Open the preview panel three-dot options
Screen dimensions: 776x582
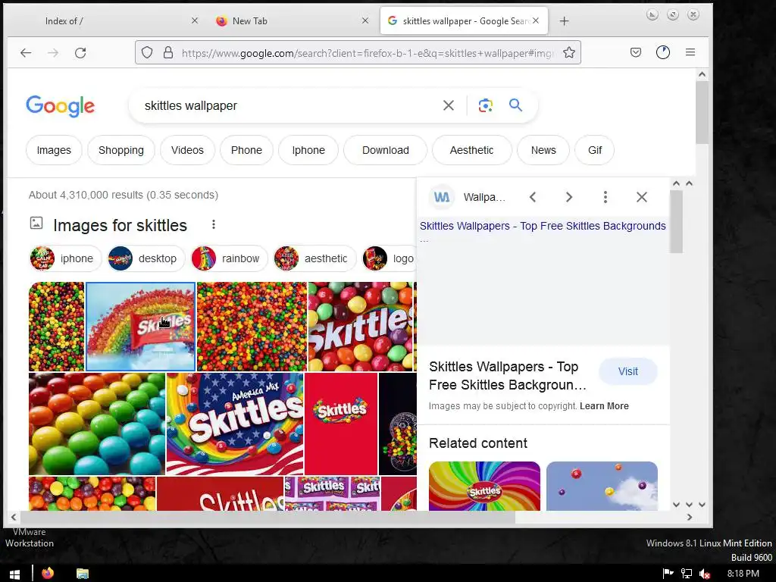click(x=605, y=197)
